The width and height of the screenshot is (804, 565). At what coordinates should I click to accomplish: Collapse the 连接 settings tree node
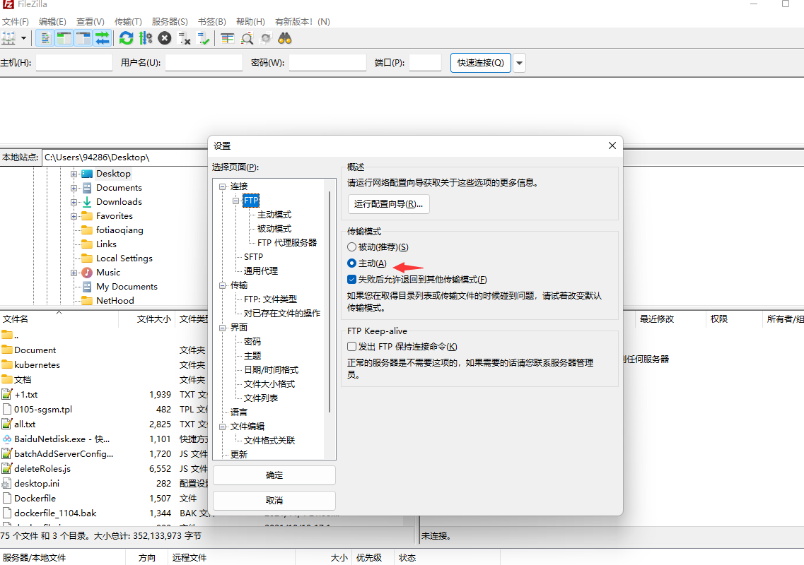coord(223,186)
